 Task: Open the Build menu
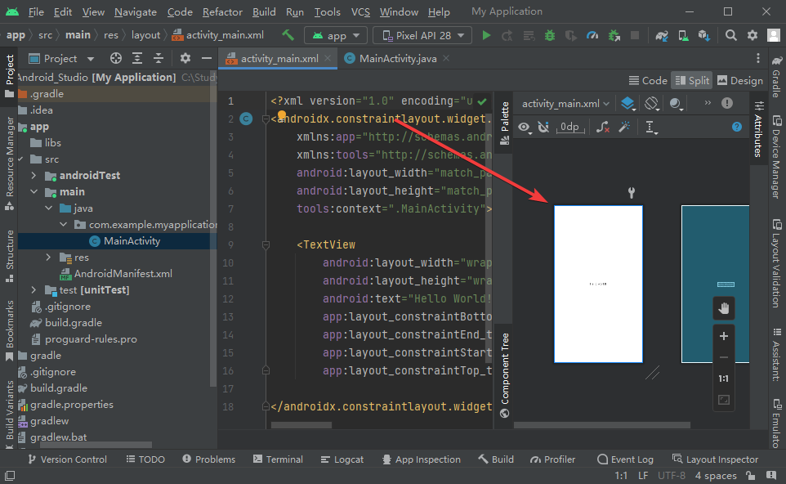pos(264,12)
